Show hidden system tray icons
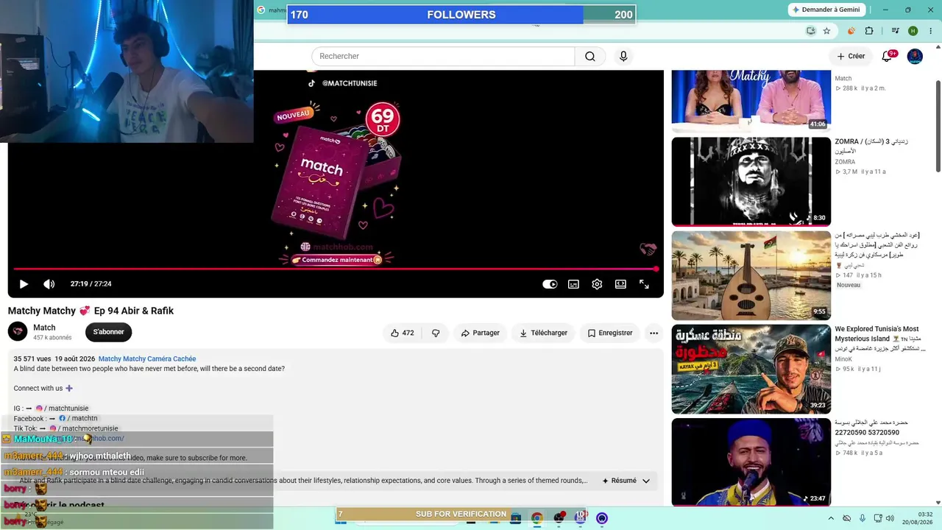Screen dimensions: 942x530 pos(832,518)
